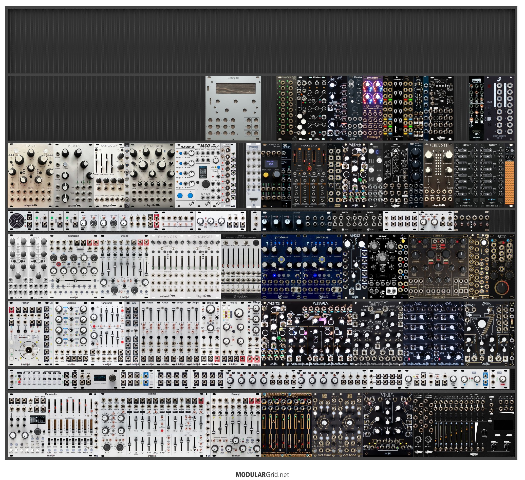Turn the PULSE RATE knob in 1U row
The height and width of the screenshot is (480, 525).
click(x=409, y=379)
